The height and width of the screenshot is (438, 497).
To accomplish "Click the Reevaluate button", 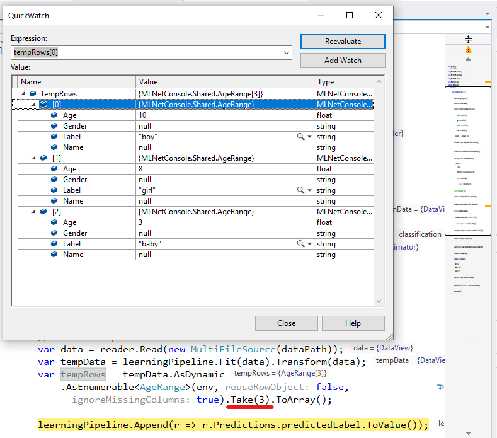I will 343,42.
